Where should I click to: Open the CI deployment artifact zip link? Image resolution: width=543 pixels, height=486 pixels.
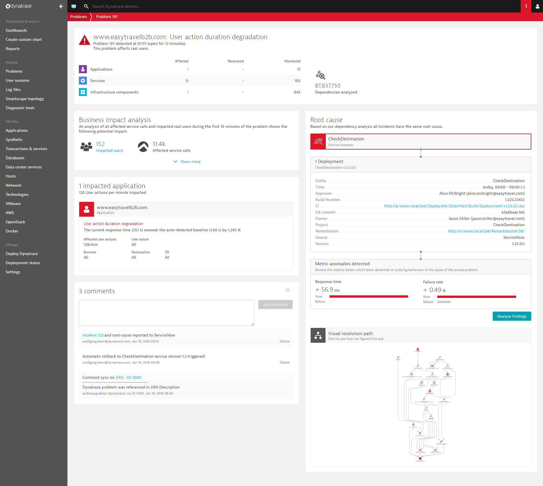[x=454, y=206]
